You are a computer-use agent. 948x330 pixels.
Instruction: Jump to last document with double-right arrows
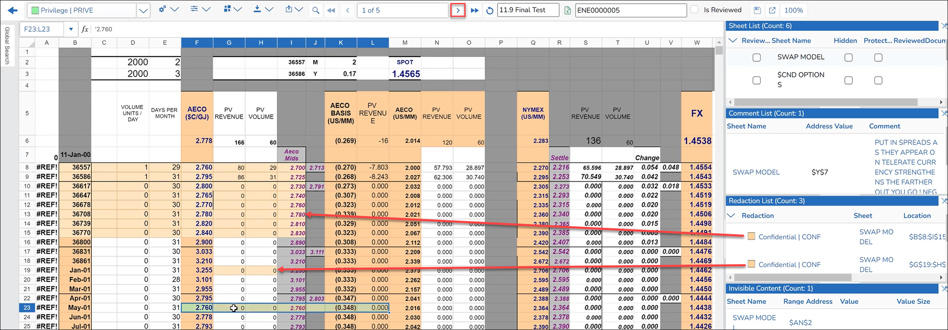(475, 11)
